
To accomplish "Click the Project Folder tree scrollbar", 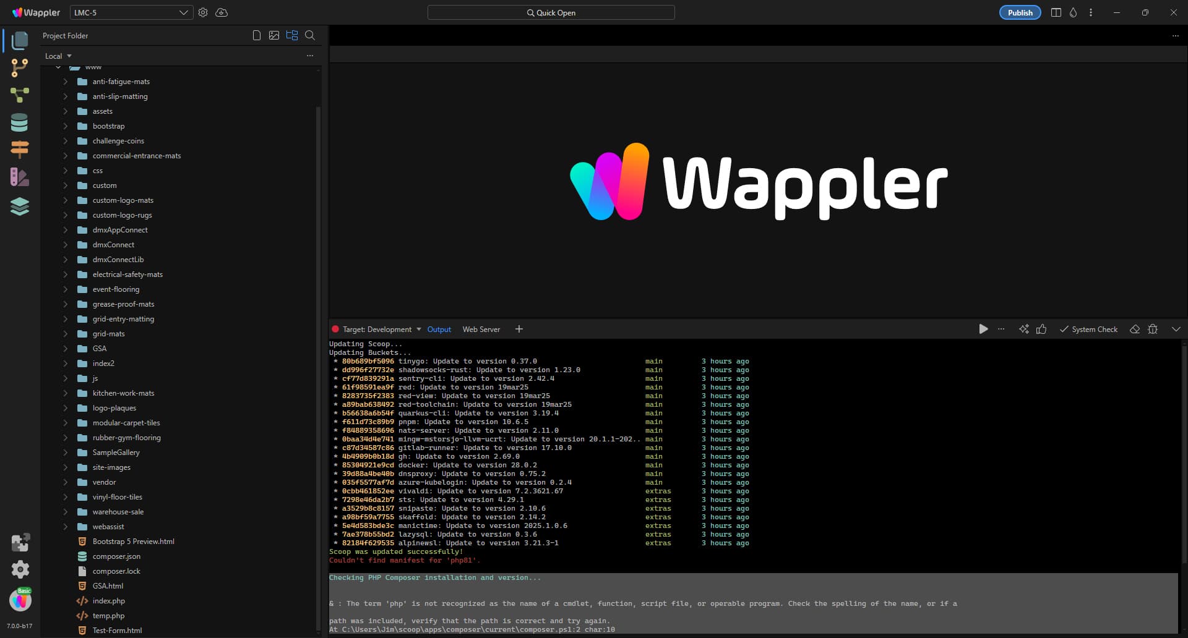I will [319, 370].
